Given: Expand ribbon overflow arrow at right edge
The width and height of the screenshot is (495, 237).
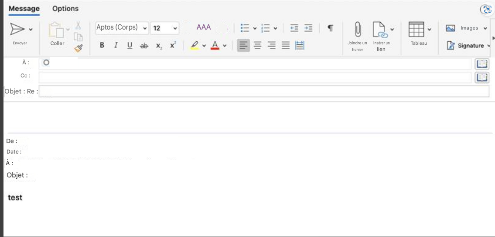Looking at the screenshot, I should pyautogui.click(x=493, y=38).
